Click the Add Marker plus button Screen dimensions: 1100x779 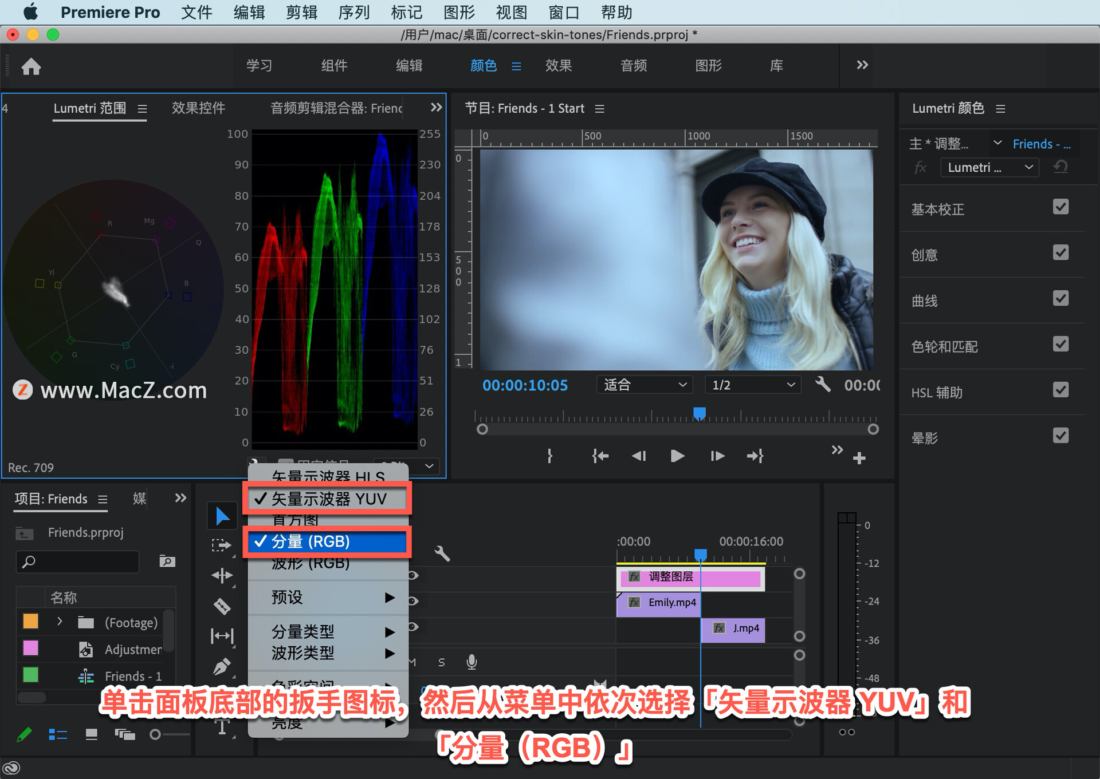859,457
